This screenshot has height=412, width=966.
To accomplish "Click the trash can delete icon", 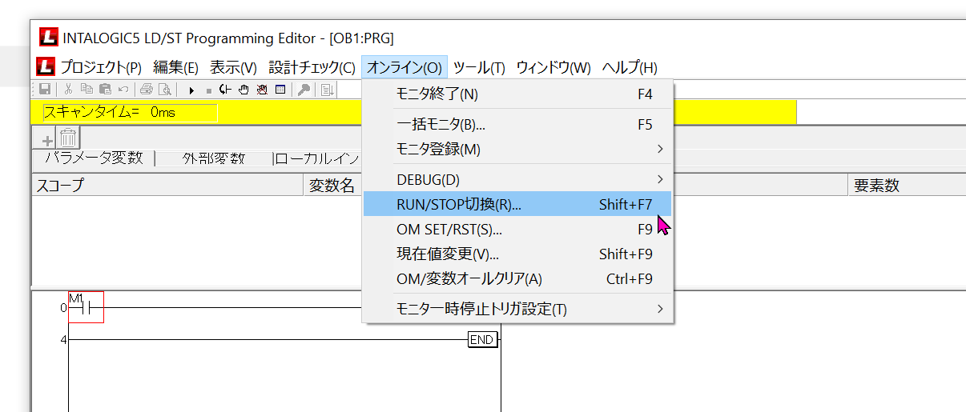I will 68,138.
